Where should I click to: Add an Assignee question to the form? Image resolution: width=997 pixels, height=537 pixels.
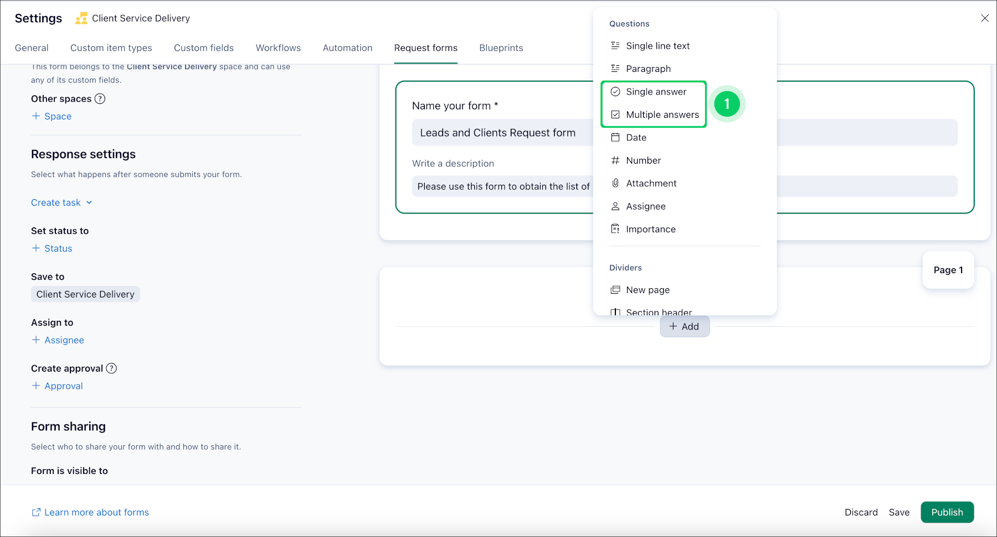tap(645, 206)
